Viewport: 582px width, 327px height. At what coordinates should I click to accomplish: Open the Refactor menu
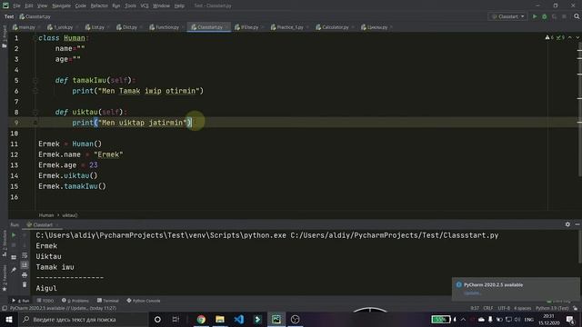pyautogui.click(x=99, y=5)
